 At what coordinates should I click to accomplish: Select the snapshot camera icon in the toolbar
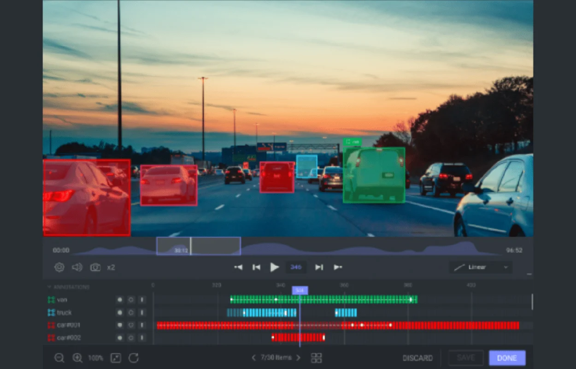point(94,267)
